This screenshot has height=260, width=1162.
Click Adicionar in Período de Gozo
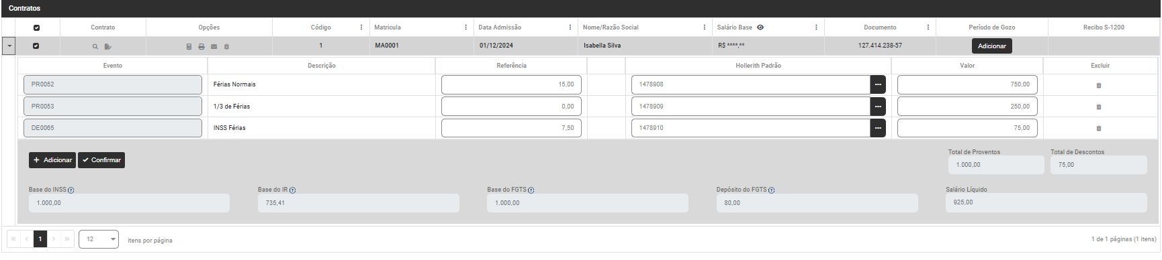991,46
